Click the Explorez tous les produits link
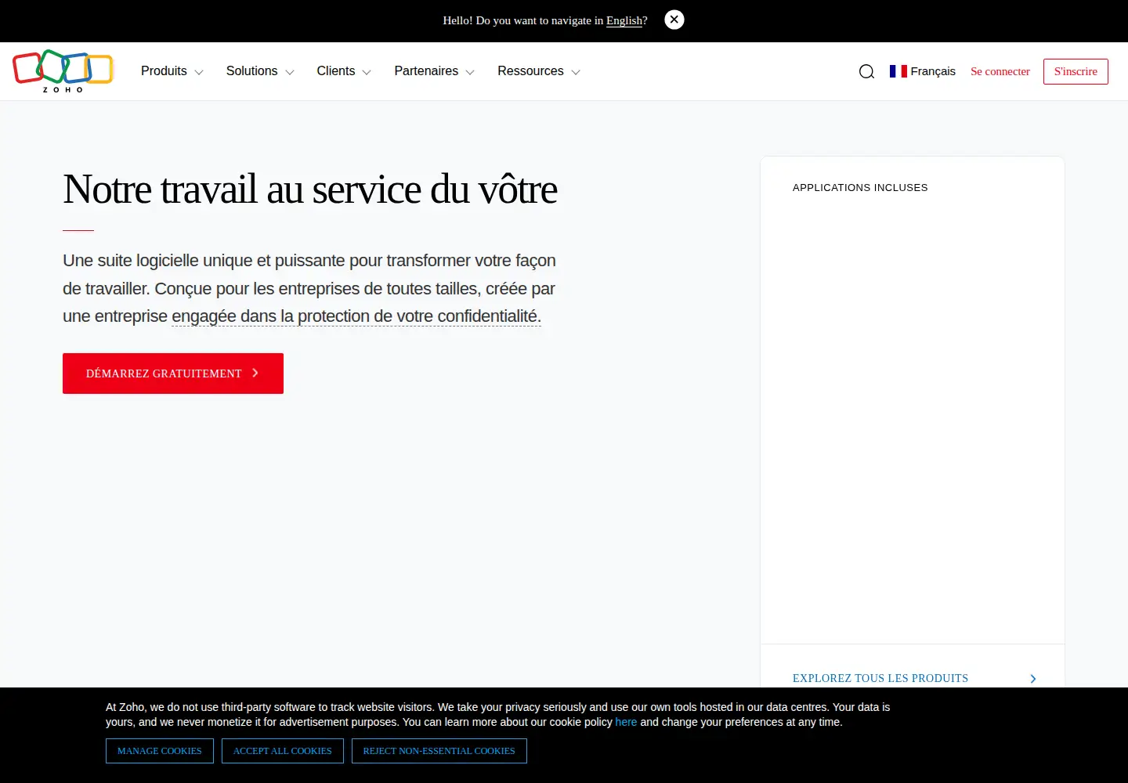Viewport: 1128px width, 783px height. (x=880, y=678)
